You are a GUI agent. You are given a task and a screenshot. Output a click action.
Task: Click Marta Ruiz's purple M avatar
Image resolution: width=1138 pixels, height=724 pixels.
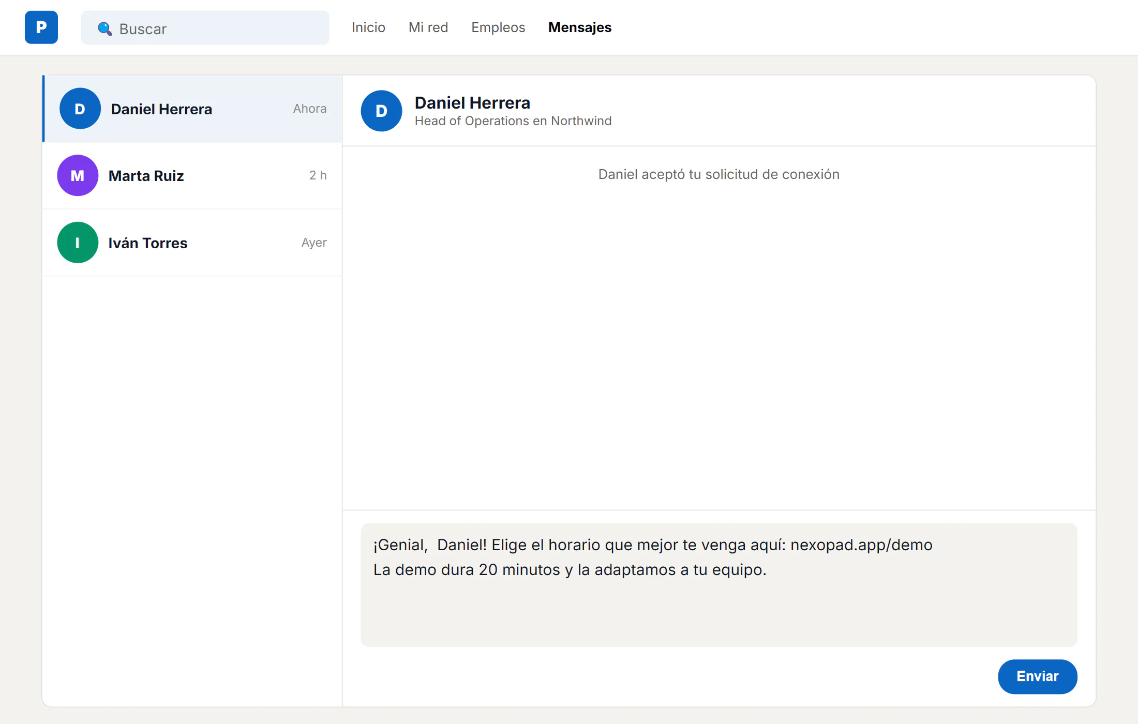click(78, 175)
